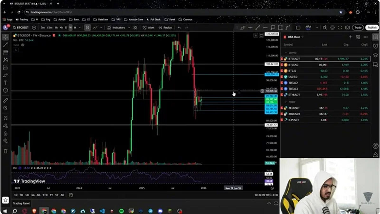This screenshot has width=380, height=214.
Task: Collapse the indicator legend arrow
Action: [16, 50]
